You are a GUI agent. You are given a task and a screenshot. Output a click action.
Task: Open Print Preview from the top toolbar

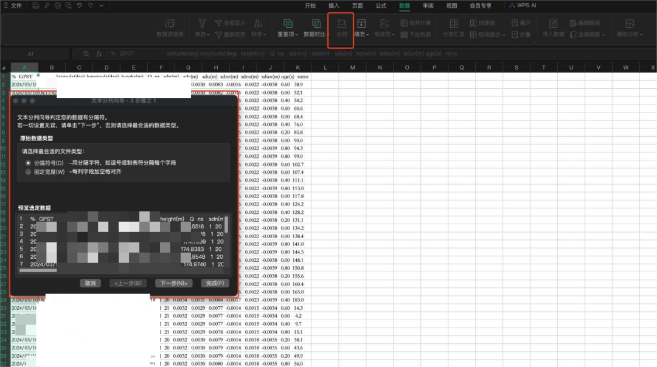(x=68, y=5)
